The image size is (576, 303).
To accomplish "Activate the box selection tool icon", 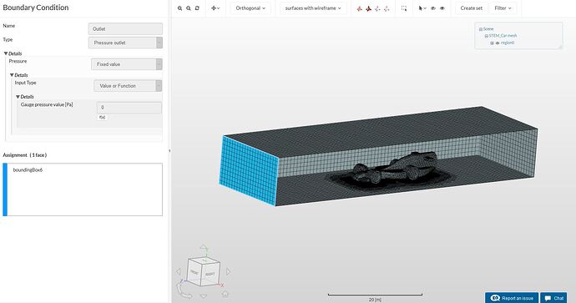I will [x=404, y=8].
